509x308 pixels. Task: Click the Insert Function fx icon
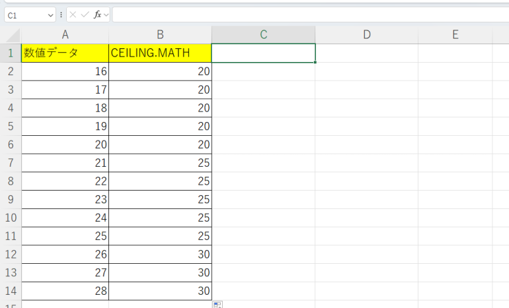tap(97, 15)
